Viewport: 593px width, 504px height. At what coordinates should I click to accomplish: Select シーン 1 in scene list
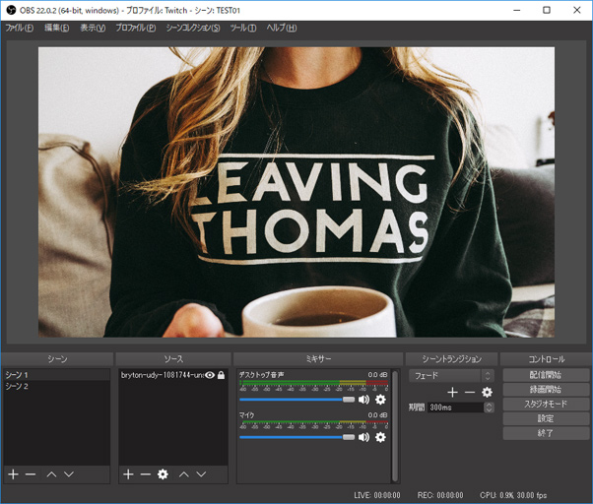coord(57,375)
